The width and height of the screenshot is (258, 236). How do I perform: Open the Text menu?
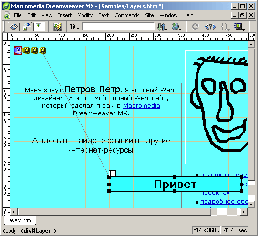click(x=103, y=15)
